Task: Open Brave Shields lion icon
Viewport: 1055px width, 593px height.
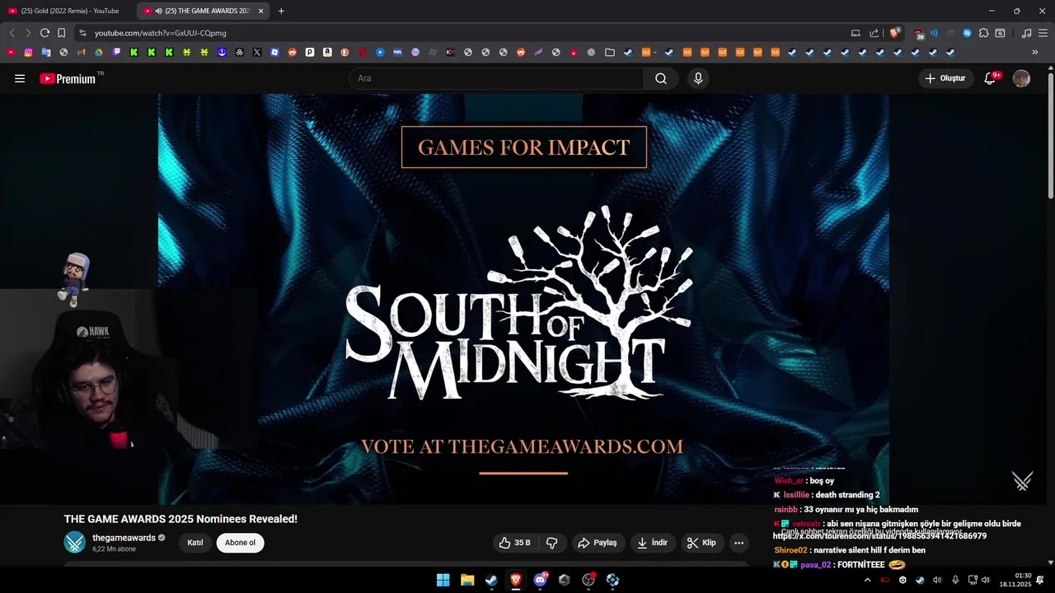Action: click(x=894, y=33)
